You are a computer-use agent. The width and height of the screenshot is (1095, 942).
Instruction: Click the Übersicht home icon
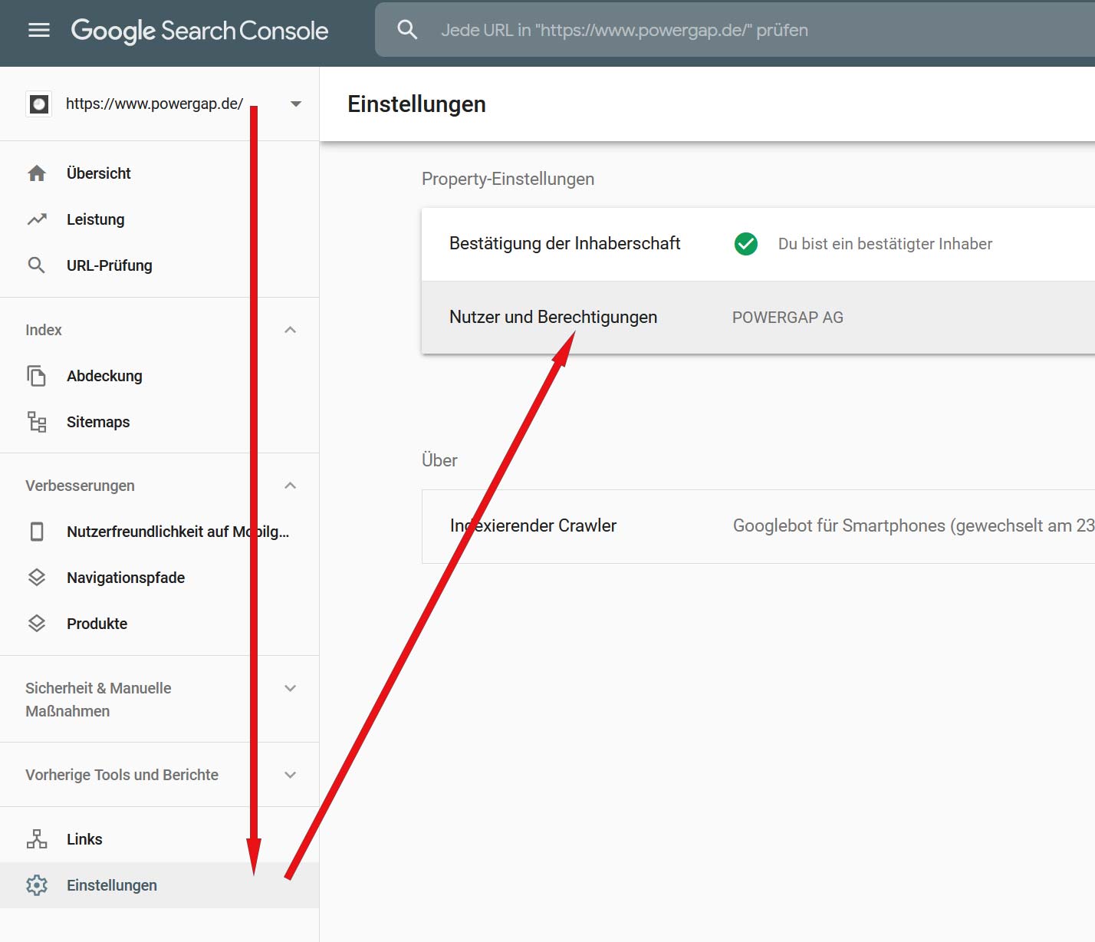point(37,173)
